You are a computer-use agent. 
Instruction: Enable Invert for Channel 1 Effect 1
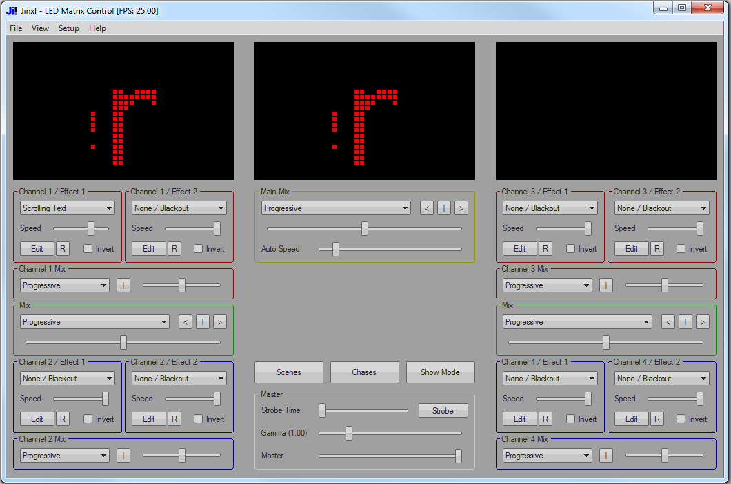[88, 249]
